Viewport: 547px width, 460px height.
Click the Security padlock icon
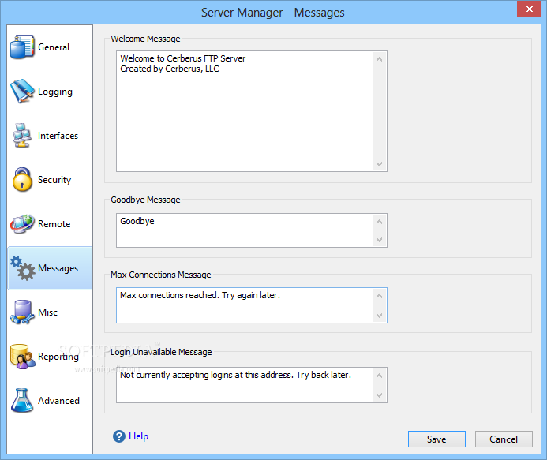[x=22, y=180]
